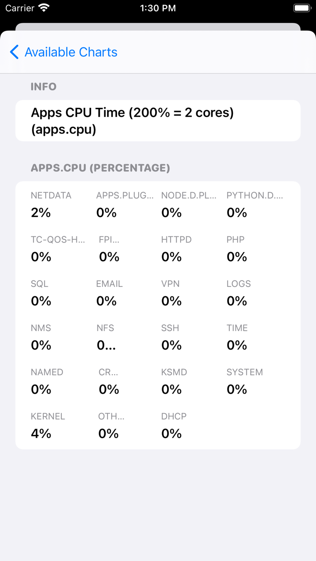Tap the HTTPD 0% value

(176, 249)
